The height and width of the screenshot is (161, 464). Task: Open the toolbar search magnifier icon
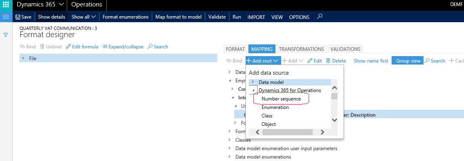pyautogui.click(x=319, y=17)
